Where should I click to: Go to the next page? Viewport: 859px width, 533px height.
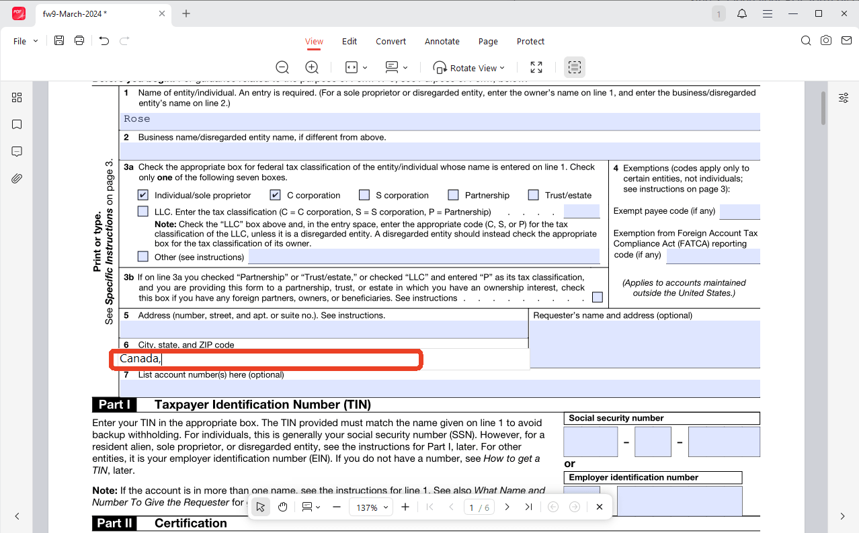[x=507, y=507]
